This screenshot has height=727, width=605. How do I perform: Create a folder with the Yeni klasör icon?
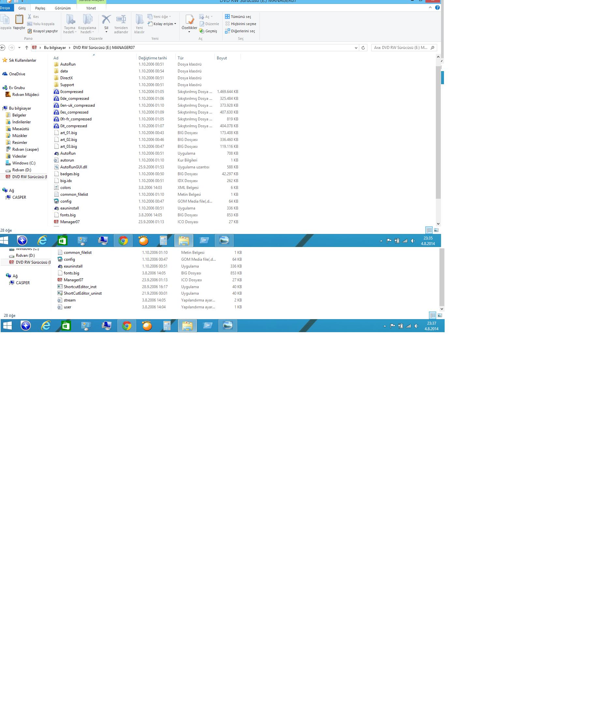click(x=140, y=19)
